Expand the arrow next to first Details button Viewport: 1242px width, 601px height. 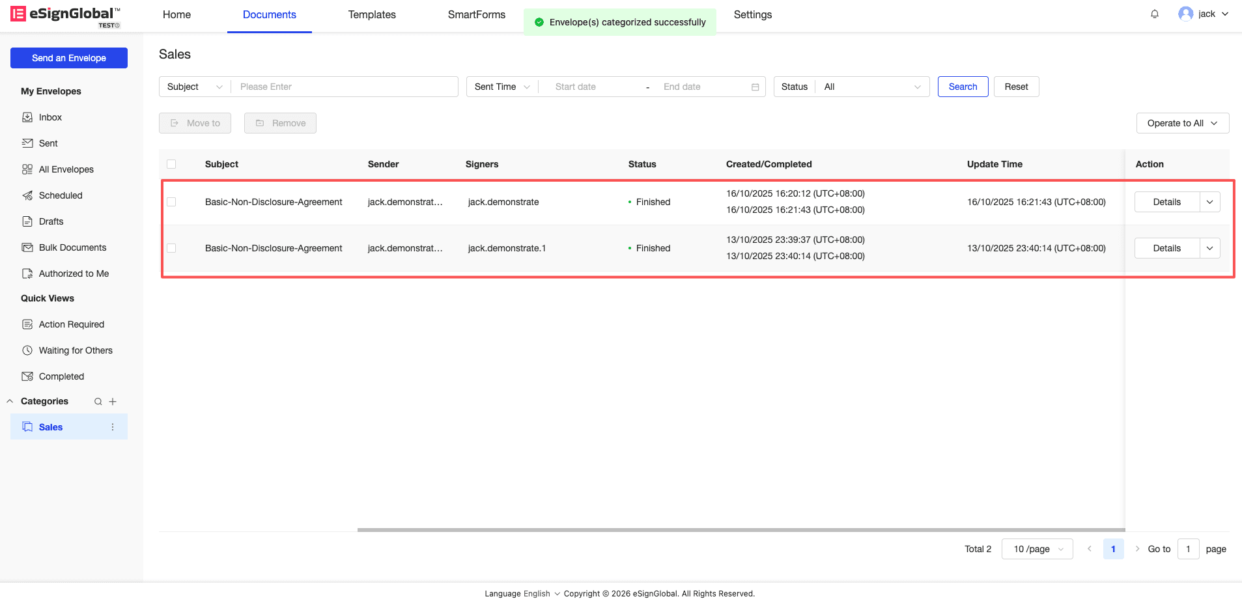(1209, 202)
